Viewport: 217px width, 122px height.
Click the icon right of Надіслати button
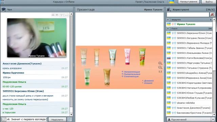click(x=70, y=119)
